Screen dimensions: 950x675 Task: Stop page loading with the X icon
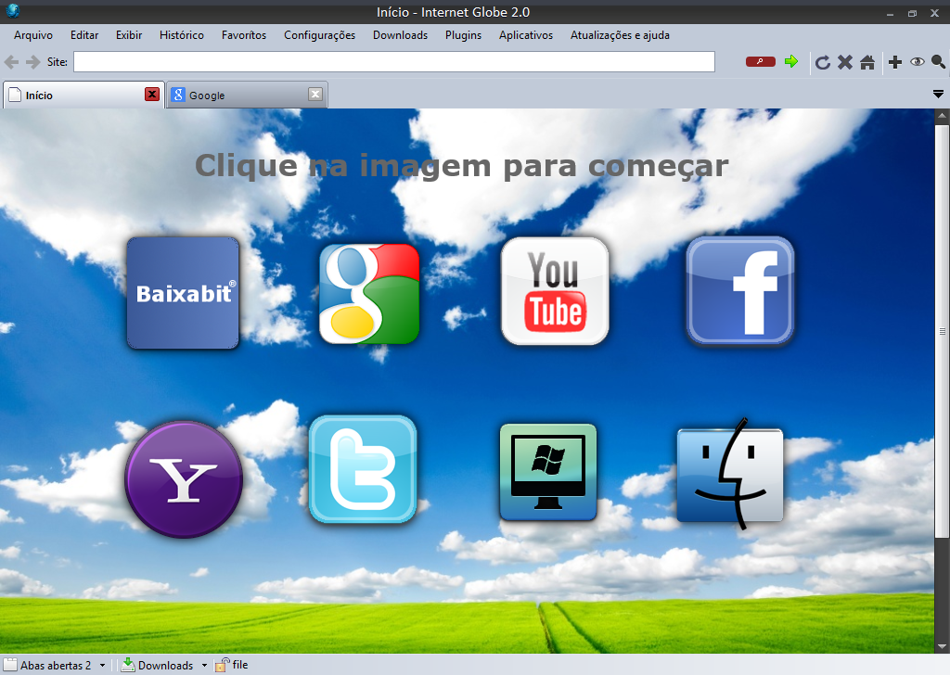(x=844, y=62)
